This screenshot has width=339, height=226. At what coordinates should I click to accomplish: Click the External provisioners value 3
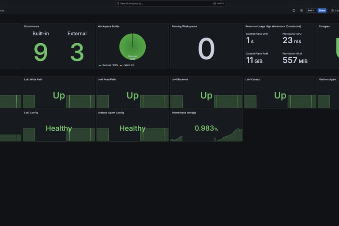point(77,52)
